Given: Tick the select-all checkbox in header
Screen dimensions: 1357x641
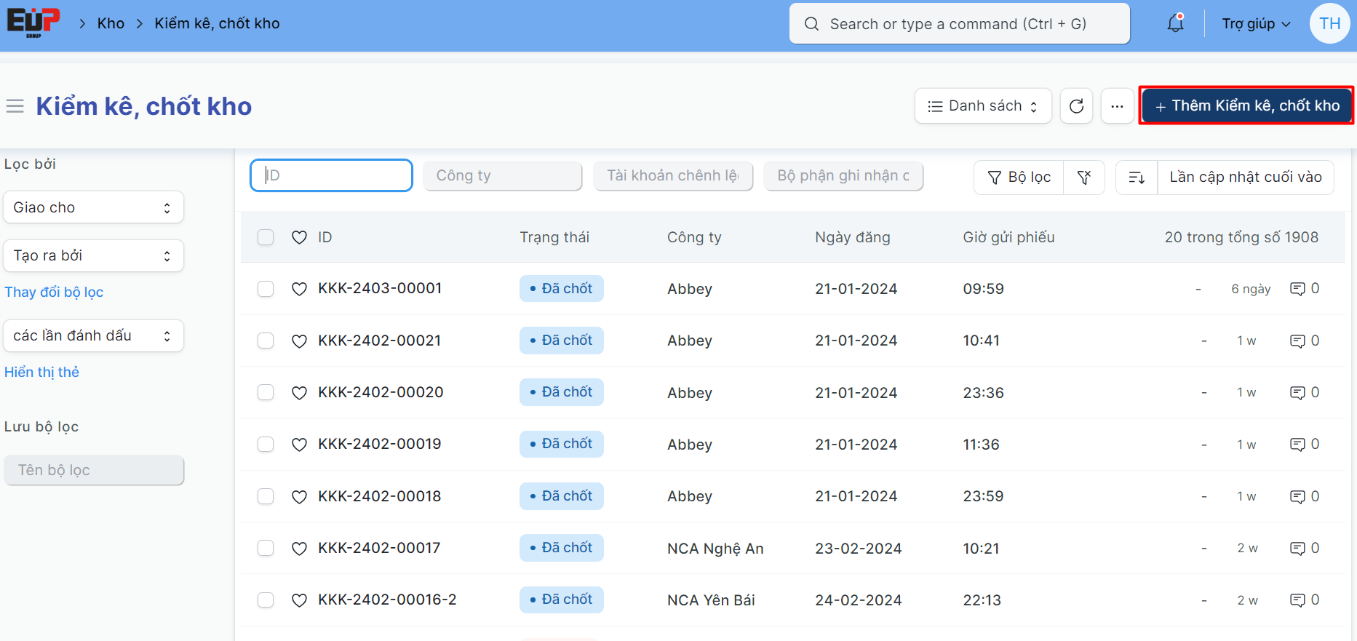Looking at the screenshot, I should [266, 237].
